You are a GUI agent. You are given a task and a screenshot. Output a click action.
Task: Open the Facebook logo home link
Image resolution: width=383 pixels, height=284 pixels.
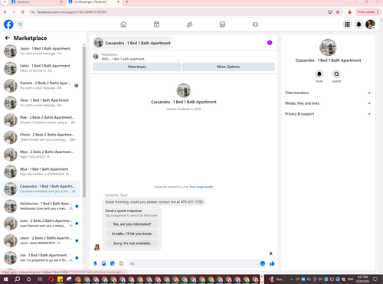[8, 24]
